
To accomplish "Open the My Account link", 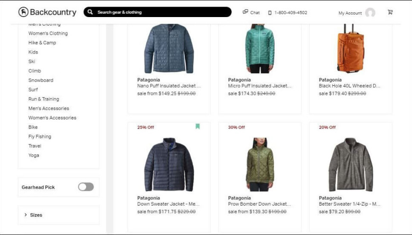I will 350,13.
